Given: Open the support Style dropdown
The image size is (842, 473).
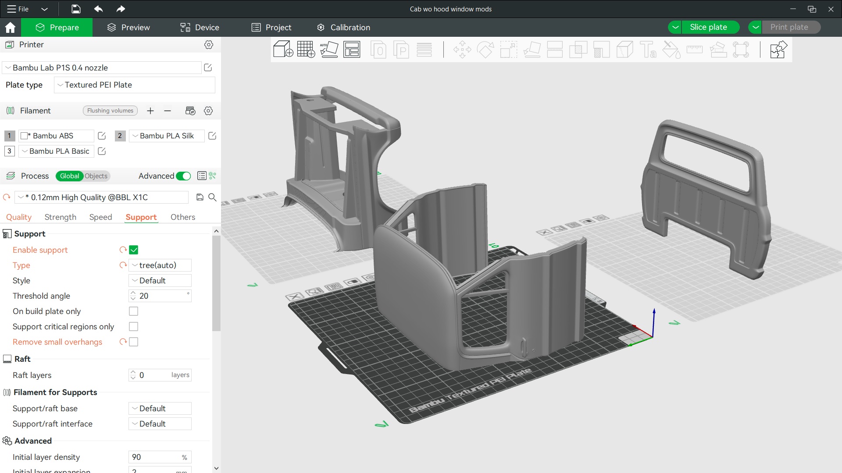Looking at the screenshot, I should [160, 281].
